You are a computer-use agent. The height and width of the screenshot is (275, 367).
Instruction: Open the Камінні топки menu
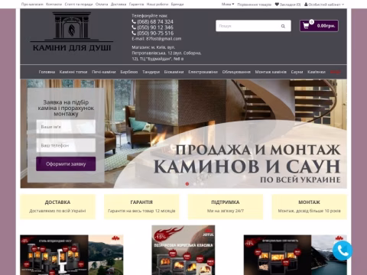tap(73, 72)
